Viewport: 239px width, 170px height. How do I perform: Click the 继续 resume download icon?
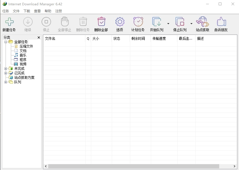point(28,22)
